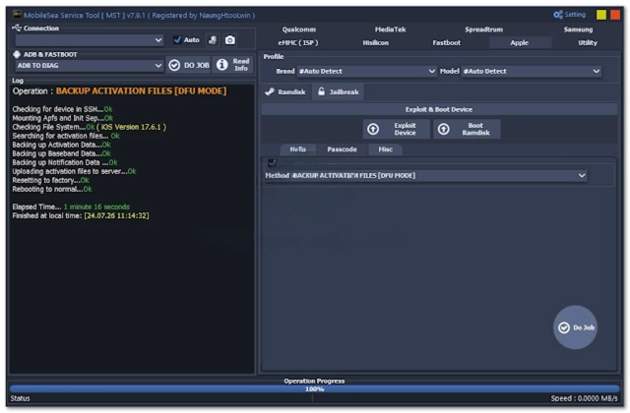Click 'Mounting Apfs and Init Sep' log line
Screen dimensions: 630x413
pos(62,118)
